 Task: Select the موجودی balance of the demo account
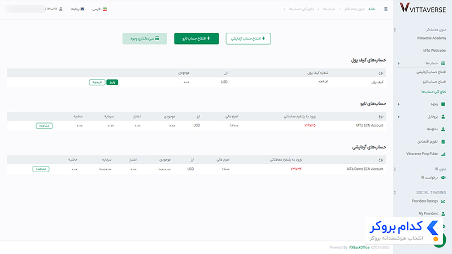(x=164, y=169)
